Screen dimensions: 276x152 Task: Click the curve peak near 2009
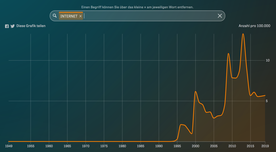point(228,54)
